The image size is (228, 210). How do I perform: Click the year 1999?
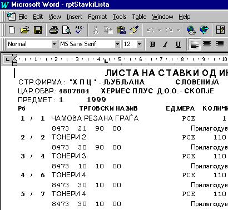(96, 100)
